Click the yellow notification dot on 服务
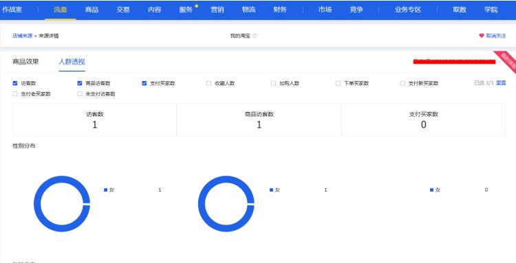 click(x=197, y=5)
